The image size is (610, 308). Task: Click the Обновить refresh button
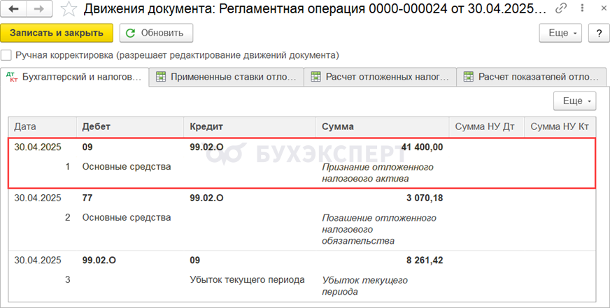click(156, 33)
